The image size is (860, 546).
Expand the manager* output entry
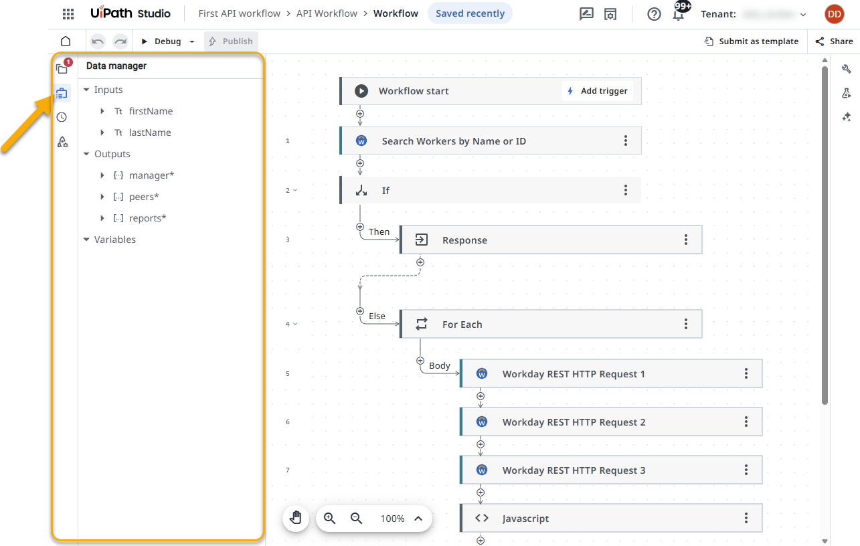(101, 175)
